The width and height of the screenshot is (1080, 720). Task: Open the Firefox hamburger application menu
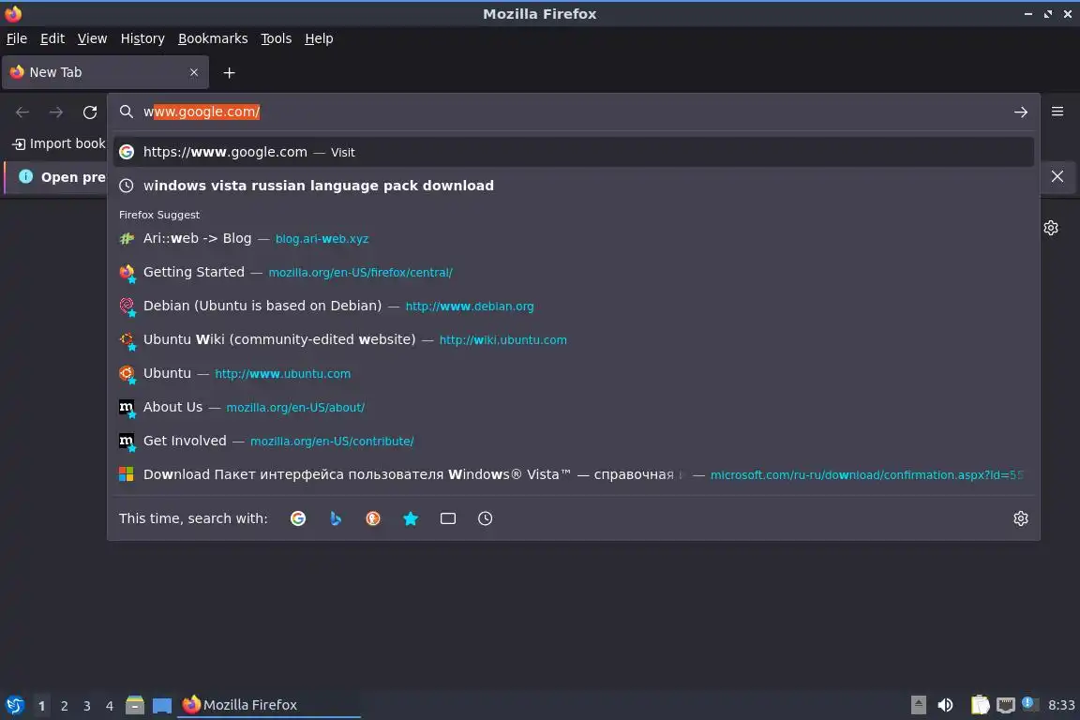(1057, 112)
